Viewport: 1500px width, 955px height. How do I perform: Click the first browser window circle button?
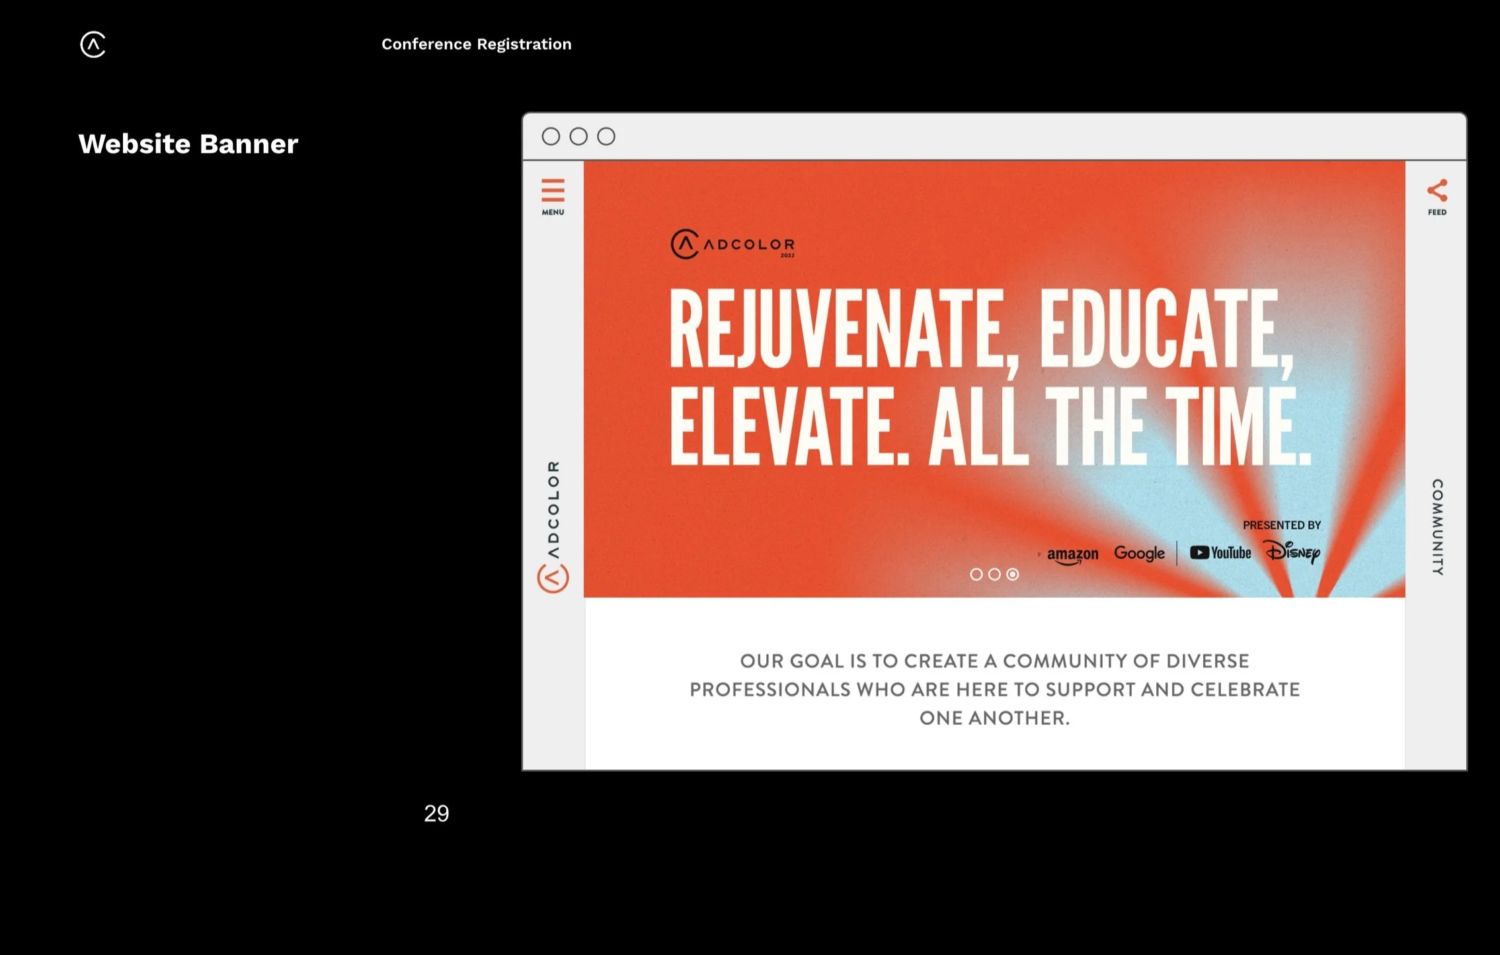click(x=551, y=136)
